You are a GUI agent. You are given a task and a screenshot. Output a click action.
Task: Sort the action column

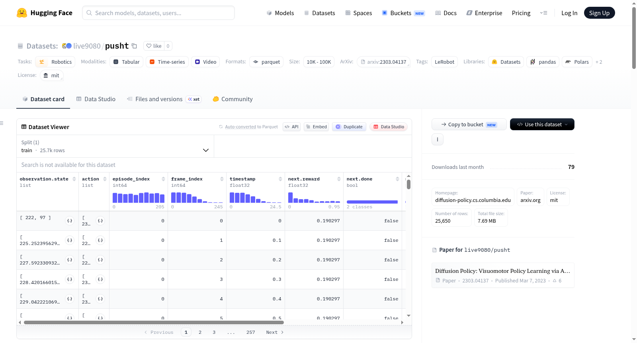tap(105, 179)
